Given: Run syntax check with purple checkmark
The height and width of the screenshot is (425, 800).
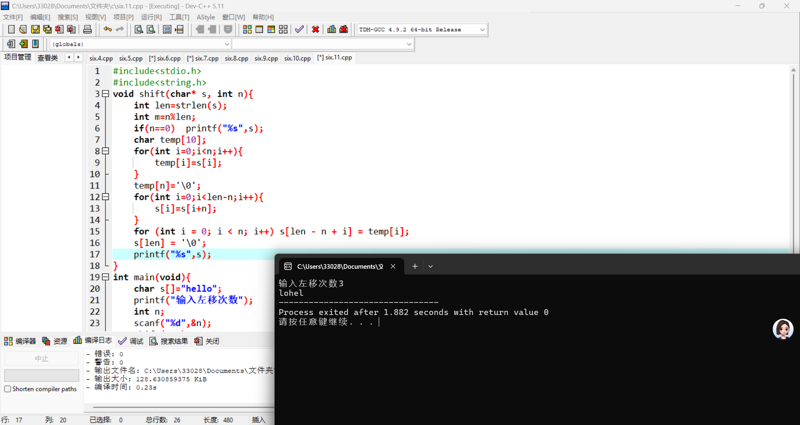Looking at the screenshot, I should click(299, 29).
